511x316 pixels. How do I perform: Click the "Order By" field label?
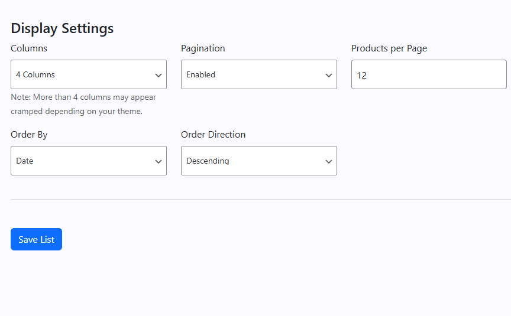click(29, 135)
